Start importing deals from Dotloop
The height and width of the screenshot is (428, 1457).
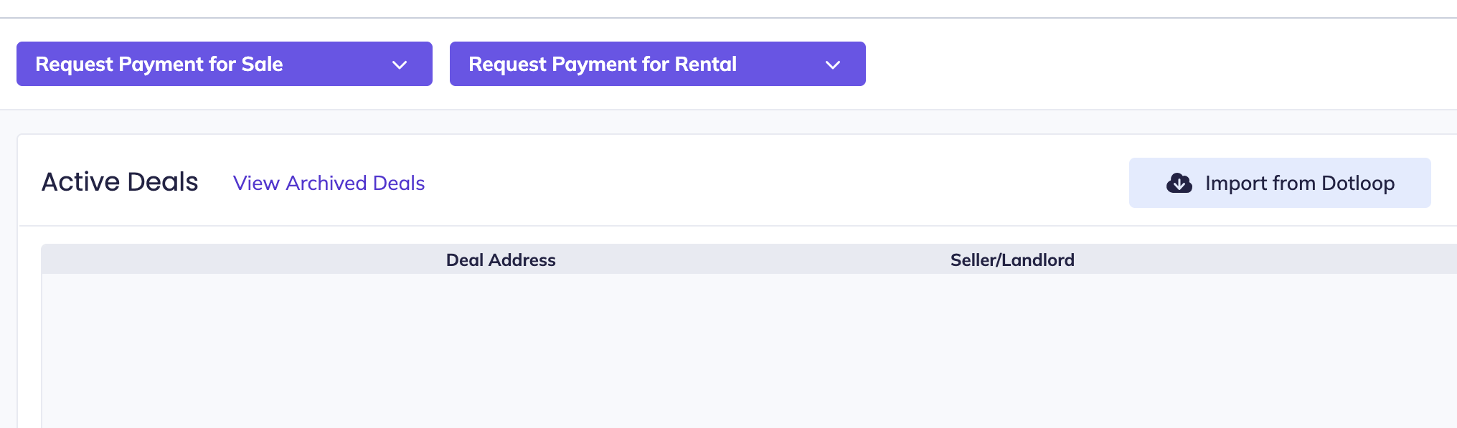tap(1279, 183)
